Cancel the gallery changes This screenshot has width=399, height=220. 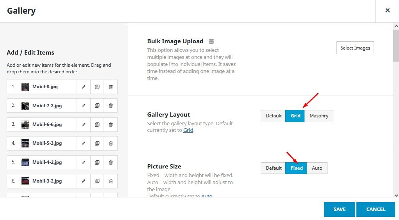pyautogui.click(x=376, y=209)
